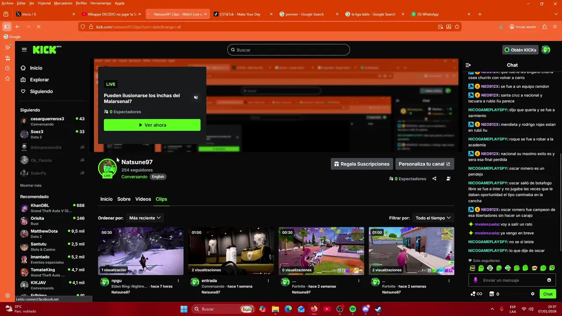Close the 'Mbappe DECIDIO' YouTube tab
This screenshot has height=316, width=562.
coord(140,14)
